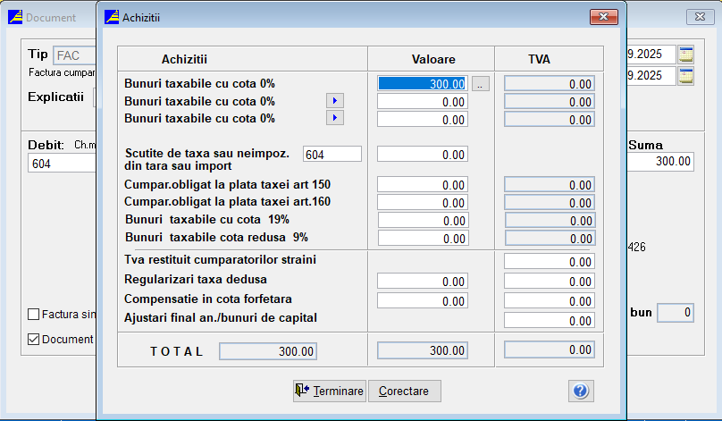Uncheck the Document checkbox
The height and width of the screenshot is (421, 722).
[x=34, y=340]
